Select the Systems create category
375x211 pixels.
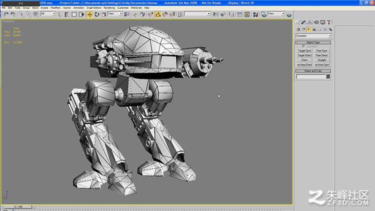(330, 29)
